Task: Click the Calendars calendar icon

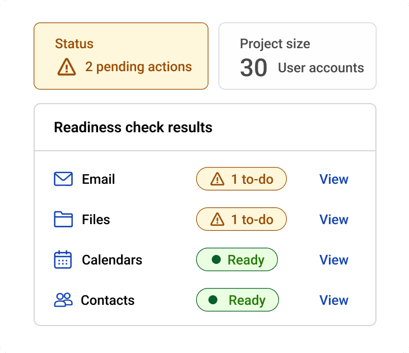Action: pos(63,259)
